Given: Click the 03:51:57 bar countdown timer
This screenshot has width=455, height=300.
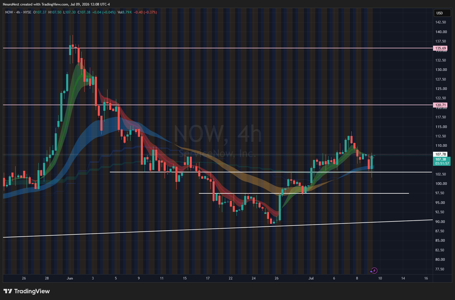Looking at the screenshot, I should point(442,163).
